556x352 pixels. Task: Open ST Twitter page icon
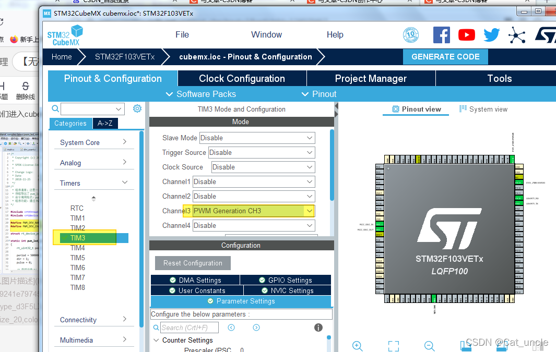pos(491,35)
